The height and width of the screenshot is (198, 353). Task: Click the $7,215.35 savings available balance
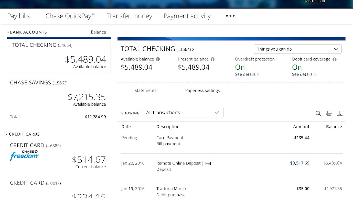coord(87,97)
